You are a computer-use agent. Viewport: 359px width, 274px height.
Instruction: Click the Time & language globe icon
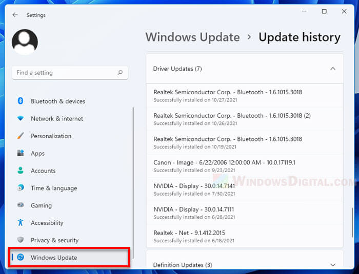coord(21,188)
